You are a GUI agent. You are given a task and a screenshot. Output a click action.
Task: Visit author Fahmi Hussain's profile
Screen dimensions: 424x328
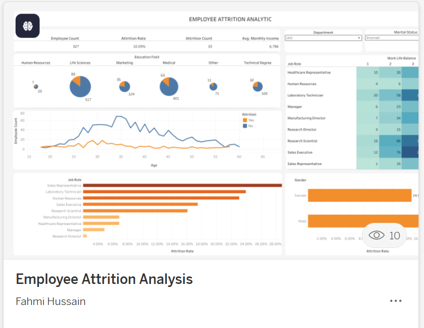click(x=51, y=301)
